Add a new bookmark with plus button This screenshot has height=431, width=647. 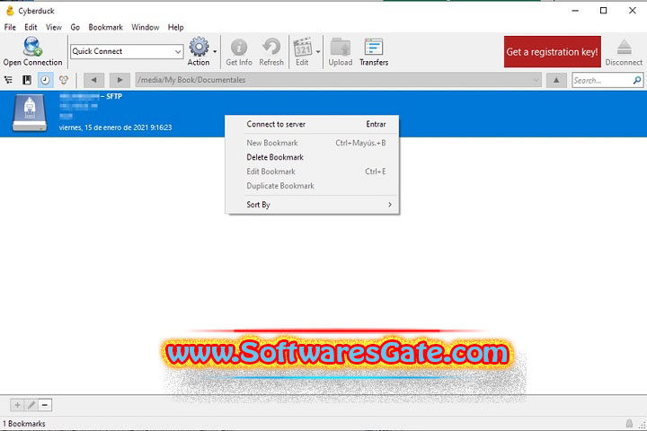(x=17, y=405)
